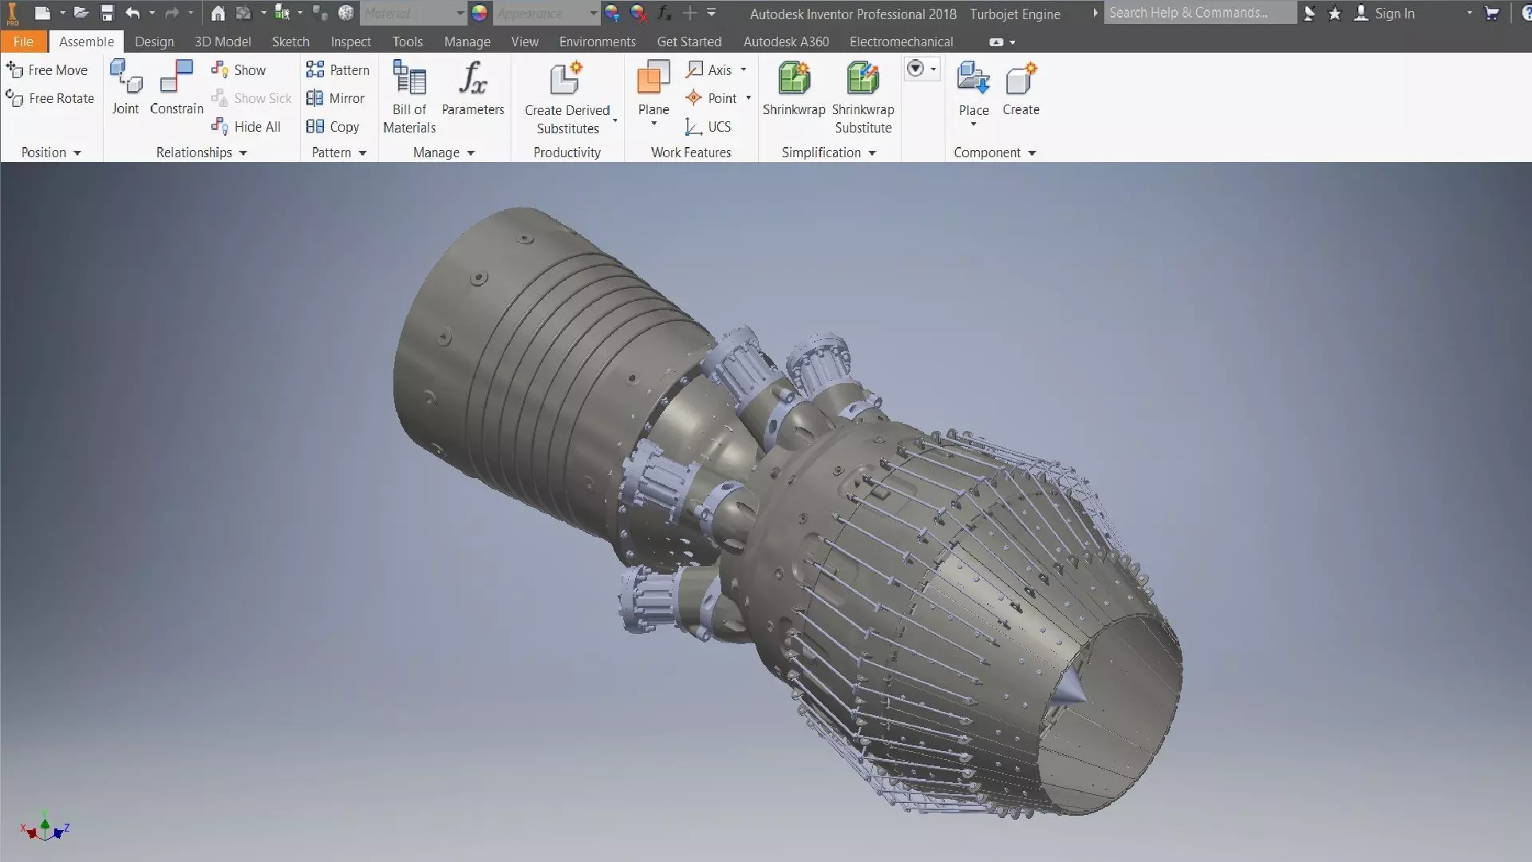
Task: Open the Get Started tab
Action: 689,42
